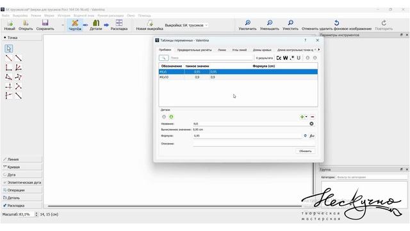
Task: Clear the Название field with the X icon
Action: coord(311,124)
